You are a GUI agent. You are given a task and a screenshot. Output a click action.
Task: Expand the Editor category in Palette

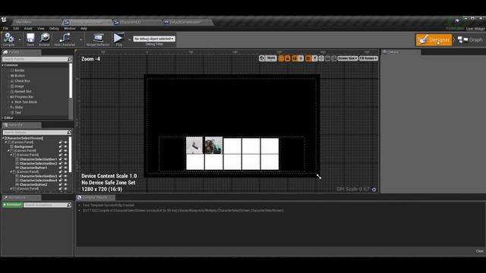pyautogui.click(x=3, y=118)
